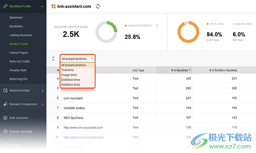Click backlinks value 221
The image size is (256, 153).
(x=188, y=98)
